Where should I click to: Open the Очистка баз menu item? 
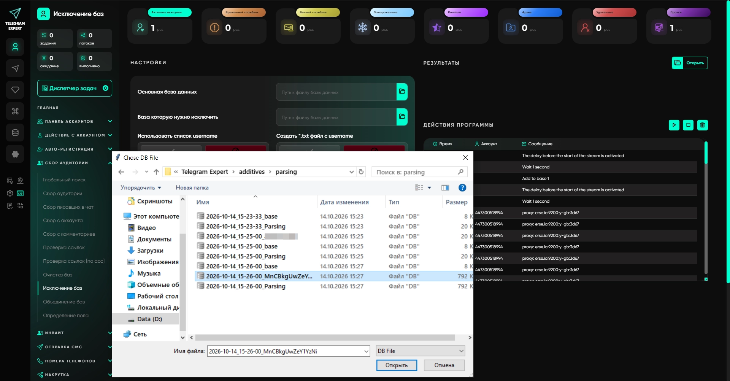click(57, 275)
